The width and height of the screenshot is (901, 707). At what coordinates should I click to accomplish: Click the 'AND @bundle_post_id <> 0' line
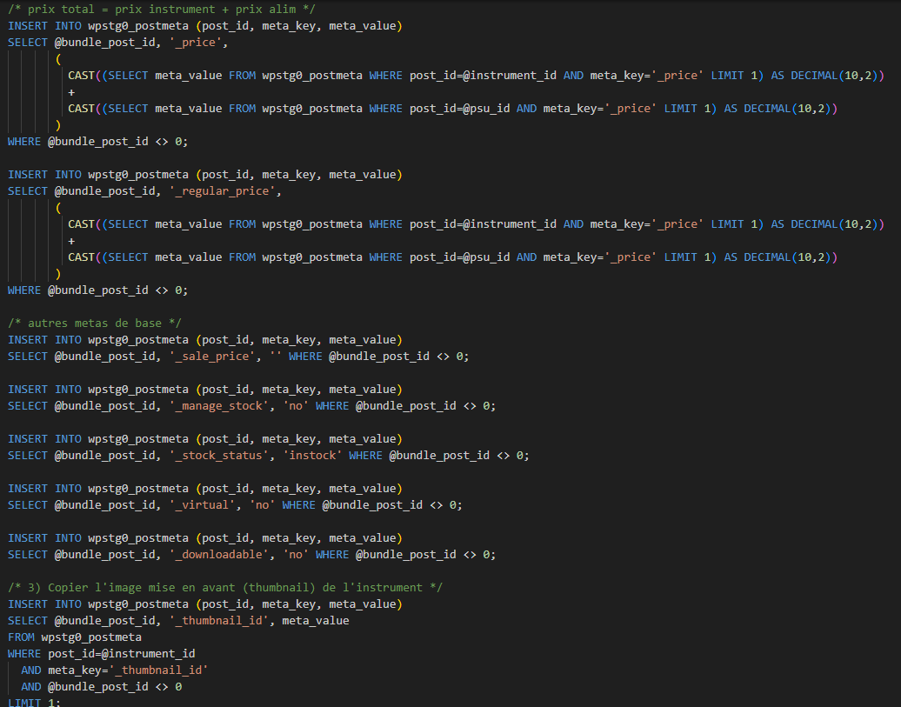pyautogui.click(x=101, y=687)
